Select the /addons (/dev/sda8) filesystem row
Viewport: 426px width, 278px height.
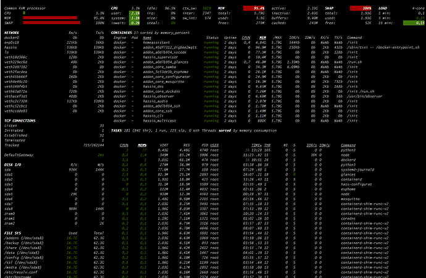[54, 238]
